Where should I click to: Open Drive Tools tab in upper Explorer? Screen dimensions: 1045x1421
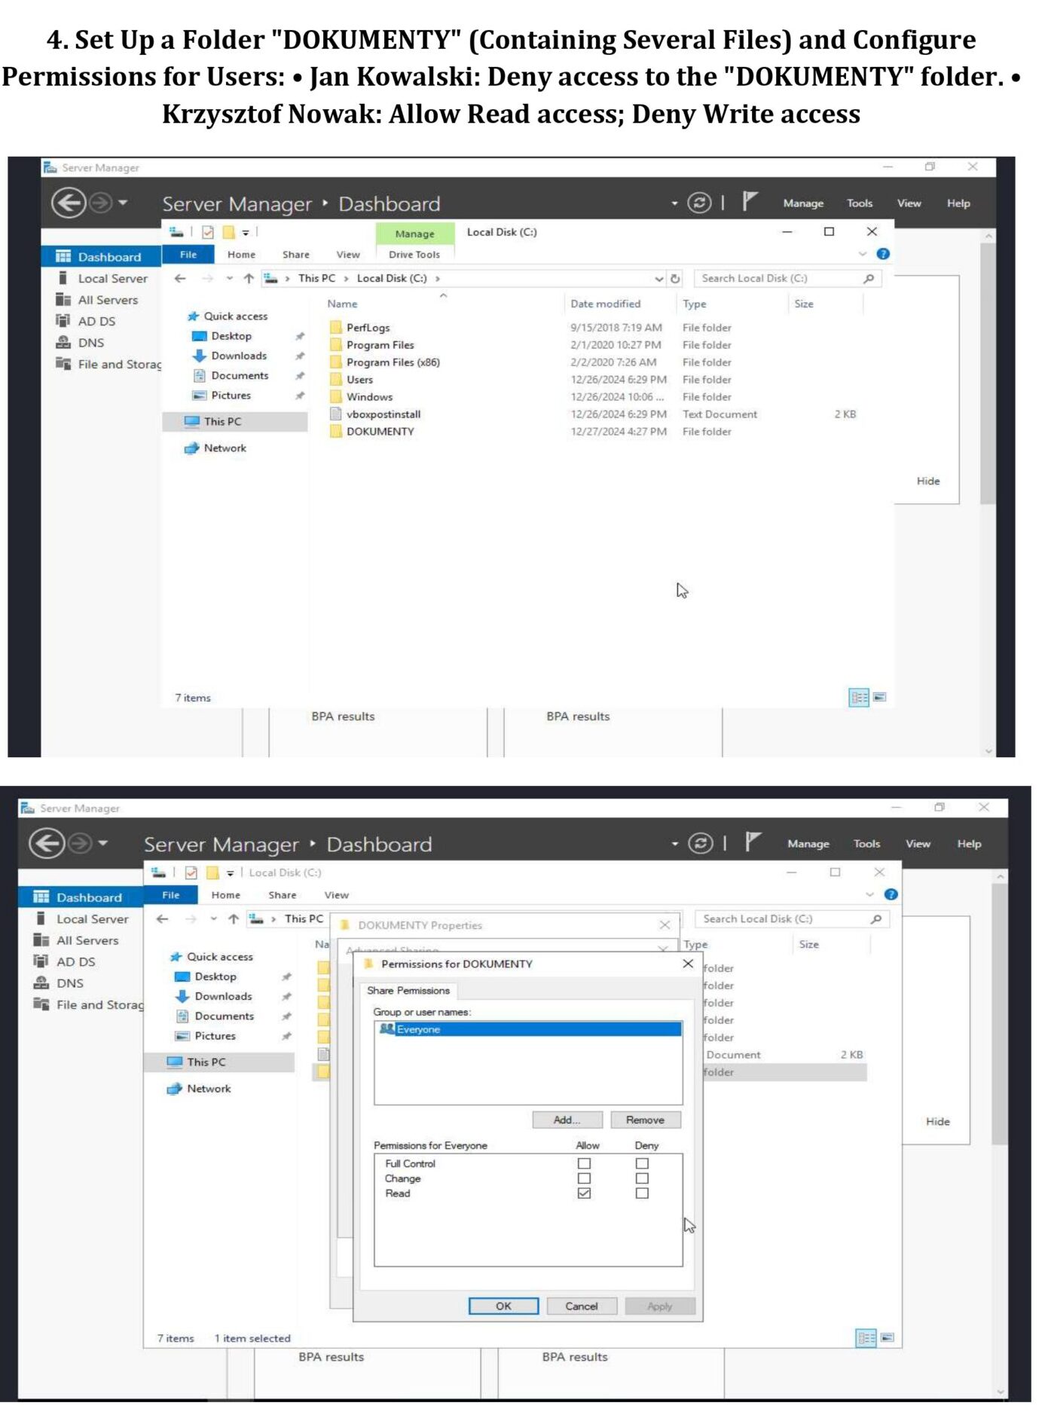pos(414,255)
